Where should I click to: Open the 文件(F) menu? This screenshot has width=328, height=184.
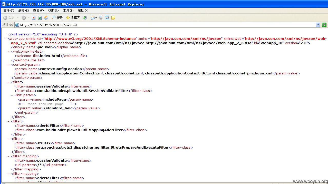coord(9,11)
